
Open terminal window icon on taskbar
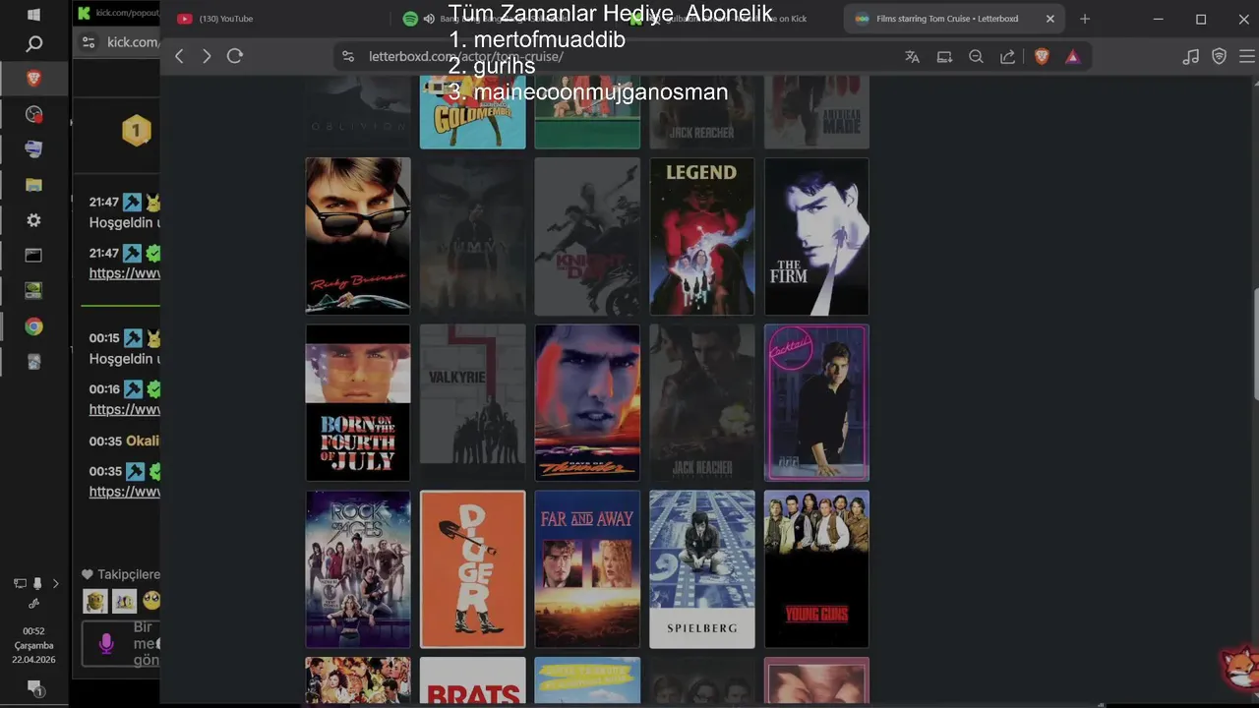[33, 256]
